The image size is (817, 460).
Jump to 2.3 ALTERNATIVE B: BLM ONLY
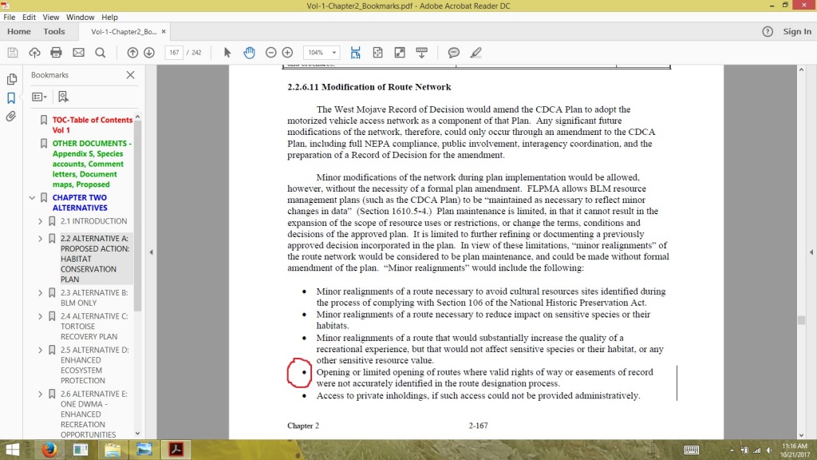pyautogui.click(x=94, y=298)
